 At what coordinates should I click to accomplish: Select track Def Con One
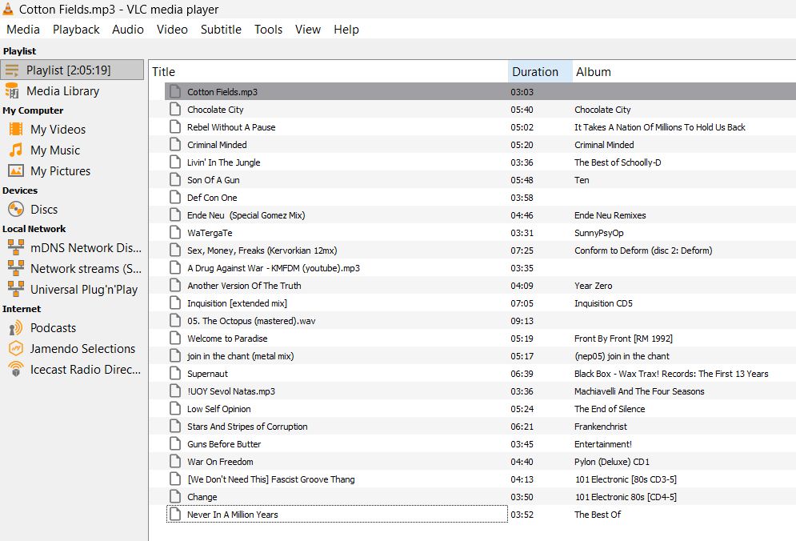[x=212, y=198]
